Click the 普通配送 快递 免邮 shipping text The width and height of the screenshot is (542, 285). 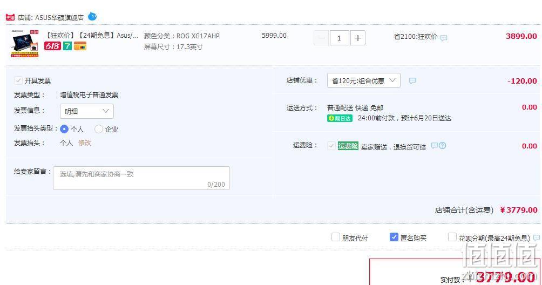click(x=355, y=108)
